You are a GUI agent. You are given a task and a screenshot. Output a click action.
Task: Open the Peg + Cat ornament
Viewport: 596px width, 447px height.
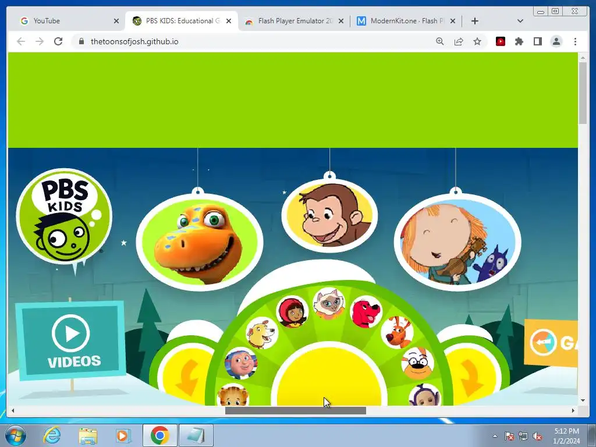[457, 242]
